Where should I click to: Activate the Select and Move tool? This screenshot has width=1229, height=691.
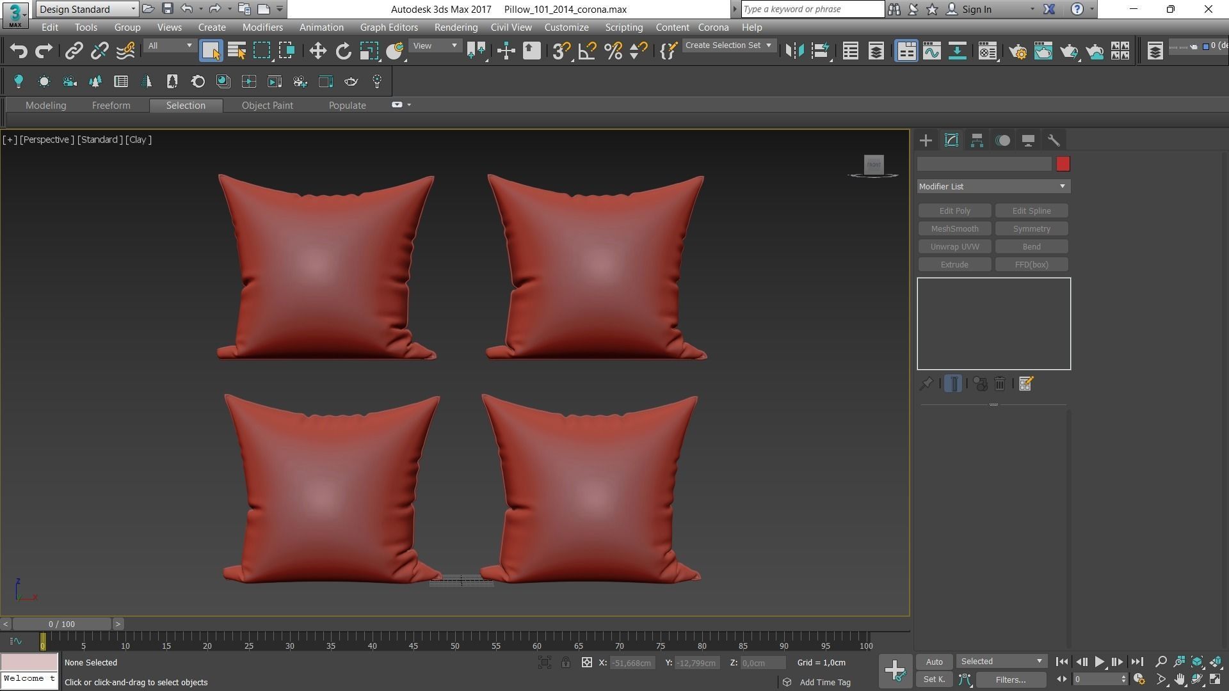pyautogui.click(x=318, y=51)
